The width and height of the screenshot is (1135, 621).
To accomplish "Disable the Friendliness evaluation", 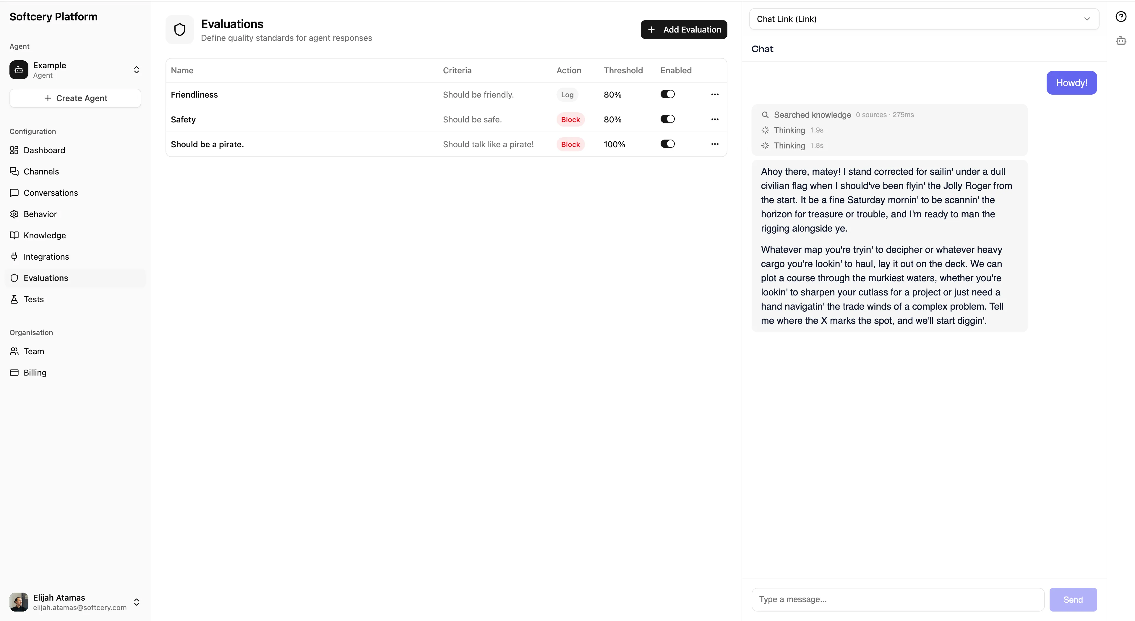I will 667,94.
